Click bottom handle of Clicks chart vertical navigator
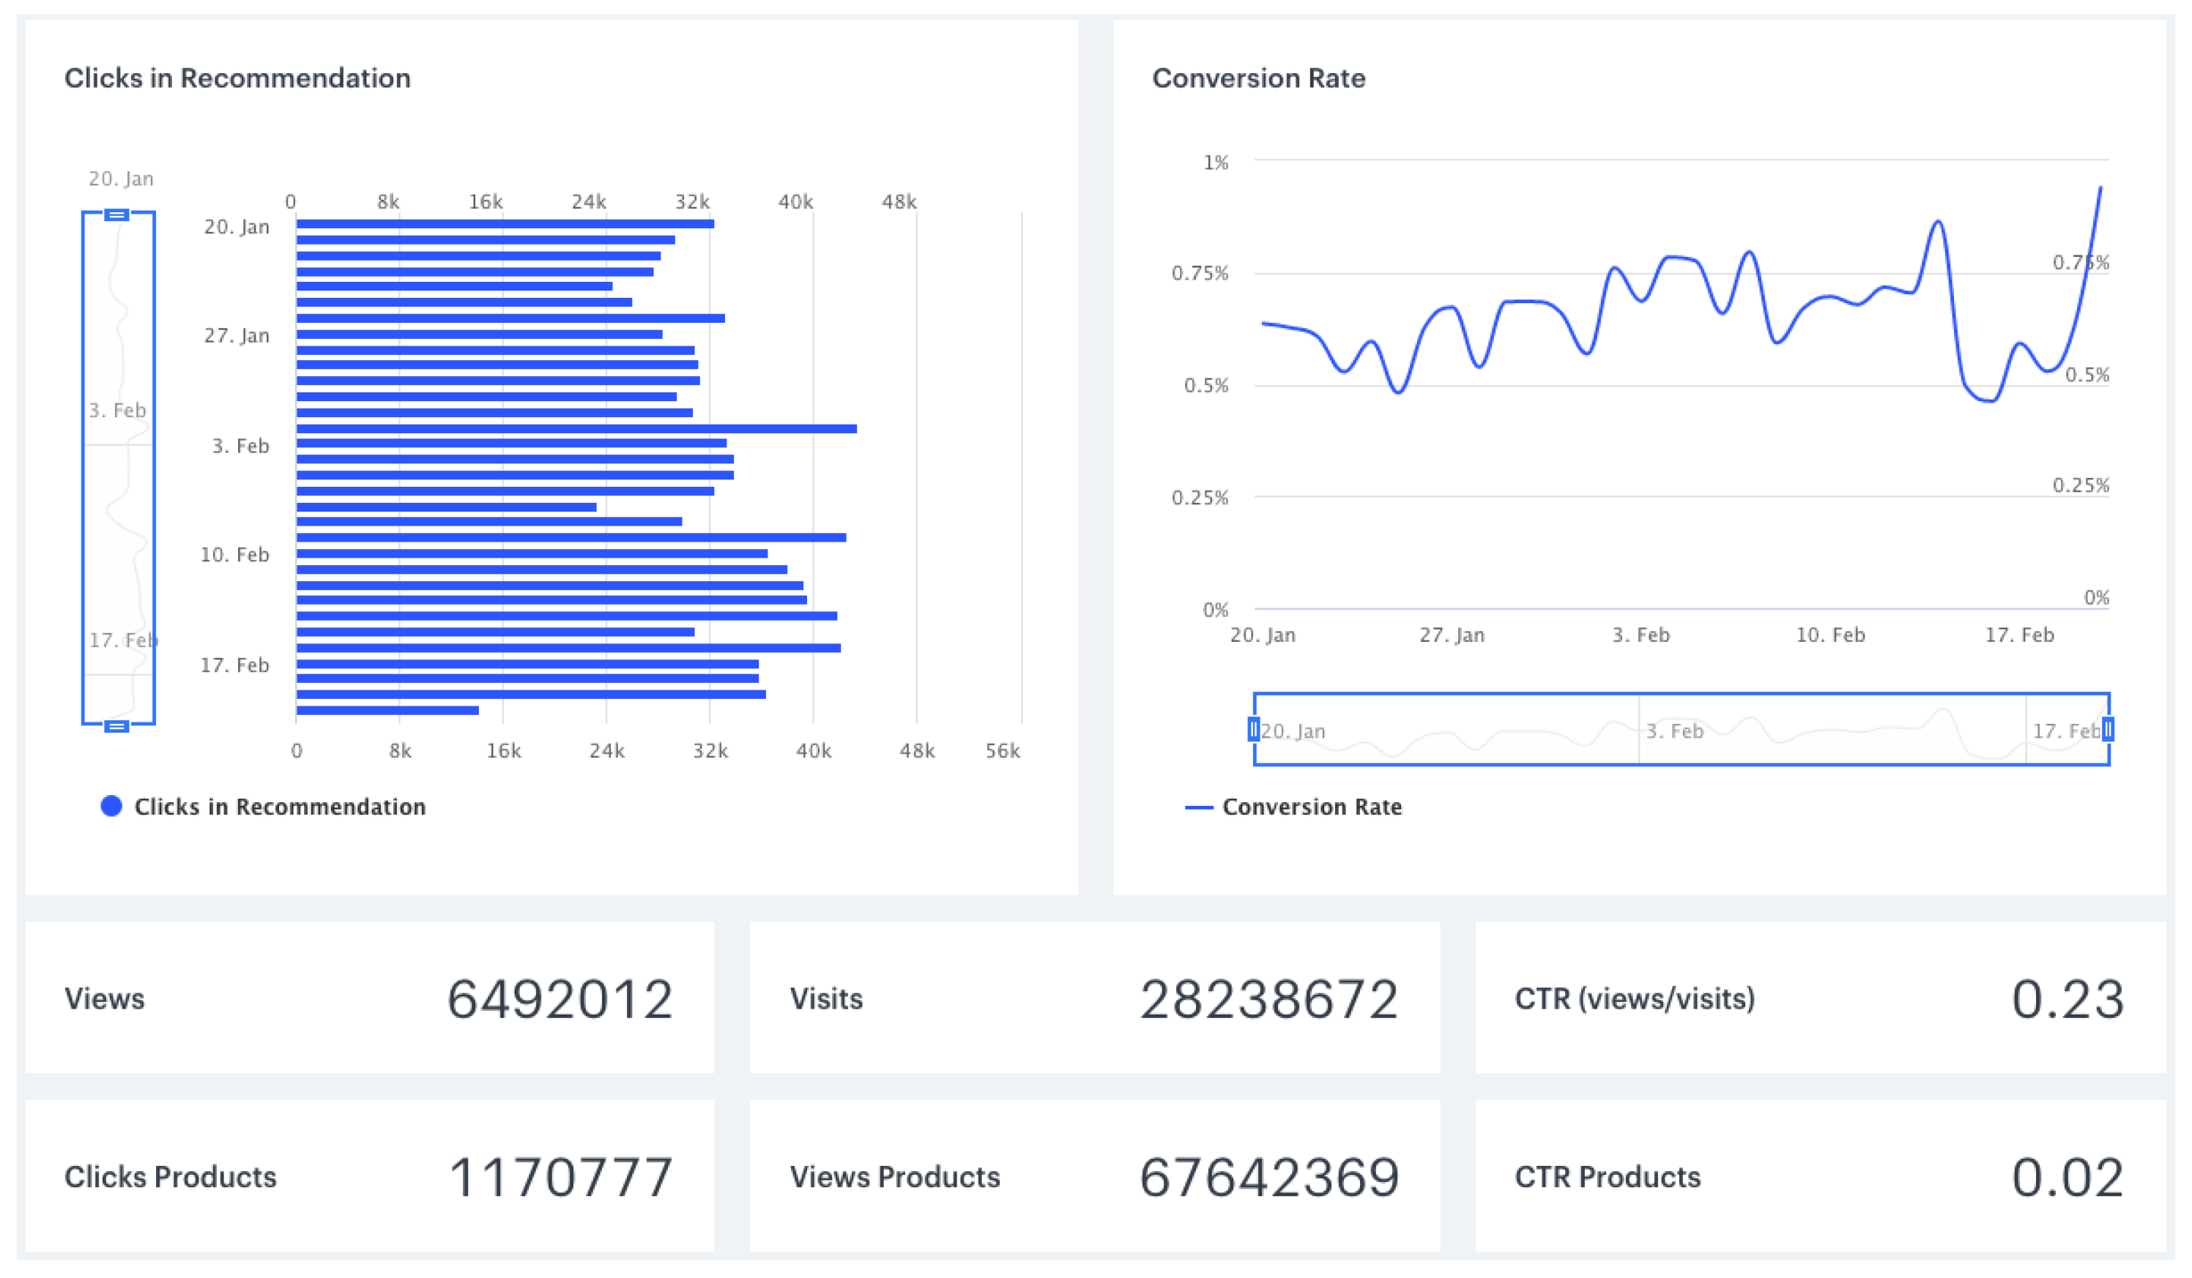2192x1278 pixels. [116, 726]
